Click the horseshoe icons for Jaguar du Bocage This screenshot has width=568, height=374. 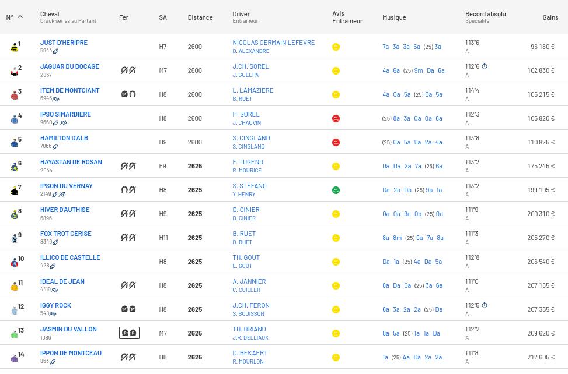[x=128, y=70]
